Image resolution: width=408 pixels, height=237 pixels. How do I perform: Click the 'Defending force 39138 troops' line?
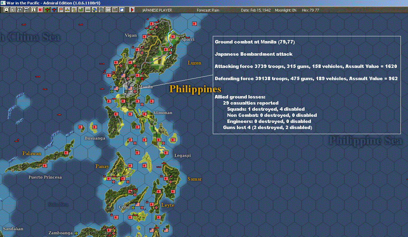pos(306,79)
